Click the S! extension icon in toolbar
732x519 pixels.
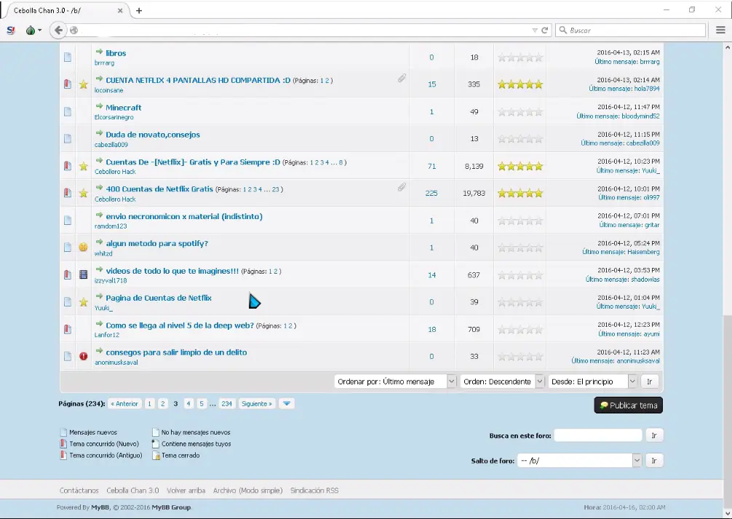pyautogui.click(x=11, y=31)
